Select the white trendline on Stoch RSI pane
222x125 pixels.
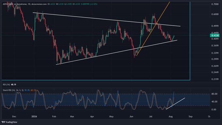(176, 104)
